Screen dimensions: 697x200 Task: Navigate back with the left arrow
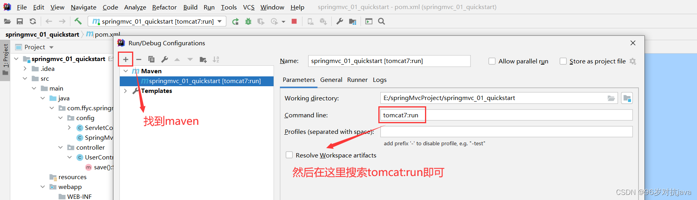[49, 21]
